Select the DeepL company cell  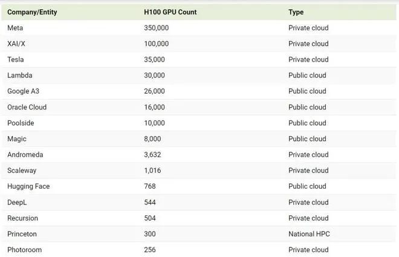coord(17,203)
